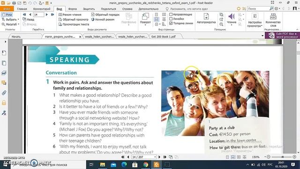Open the Security lock panel

[x=4, y=103]
